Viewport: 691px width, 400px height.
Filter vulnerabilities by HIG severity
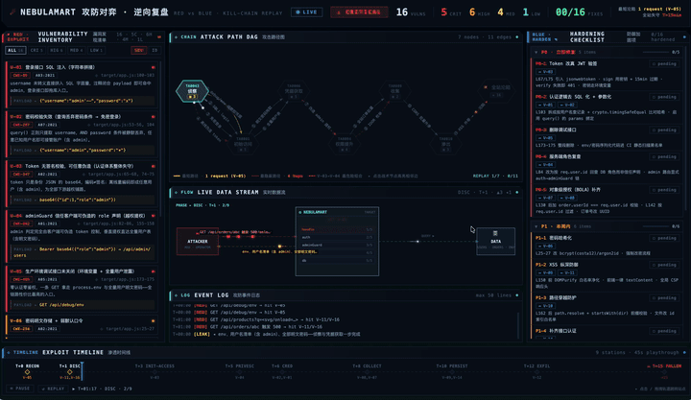coord(56,50)
